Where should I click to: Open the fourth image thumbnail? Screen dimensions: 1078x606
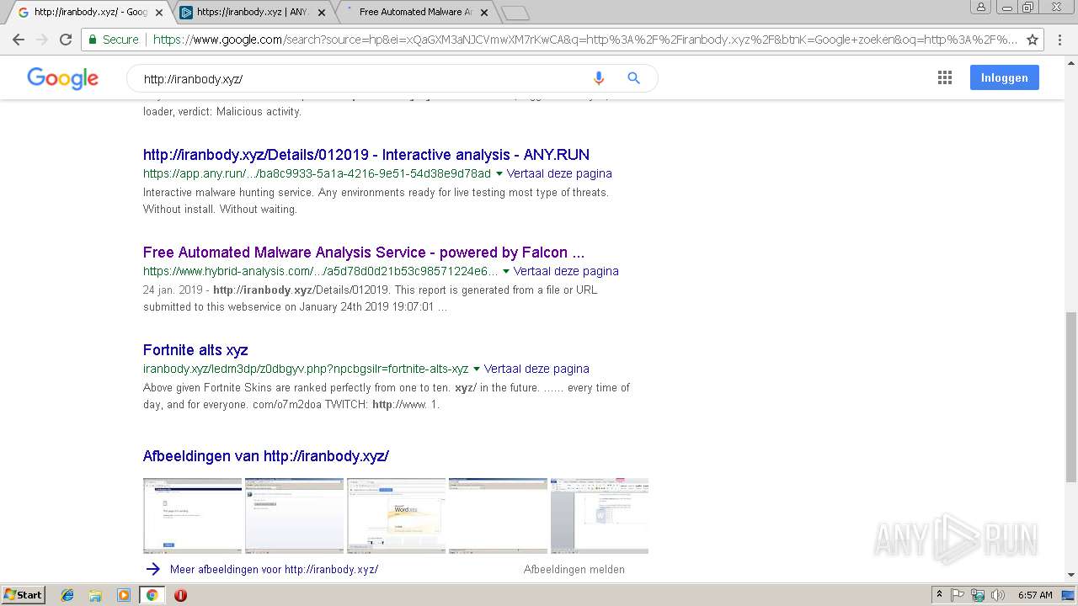tap(498, 516)
